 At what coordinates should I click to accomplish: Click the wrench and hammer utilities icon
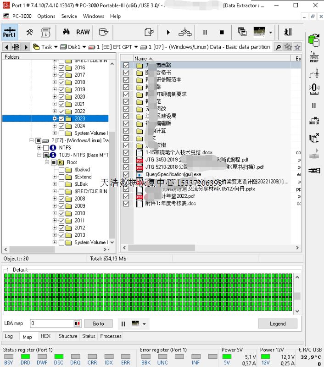[x=29, y=32]
